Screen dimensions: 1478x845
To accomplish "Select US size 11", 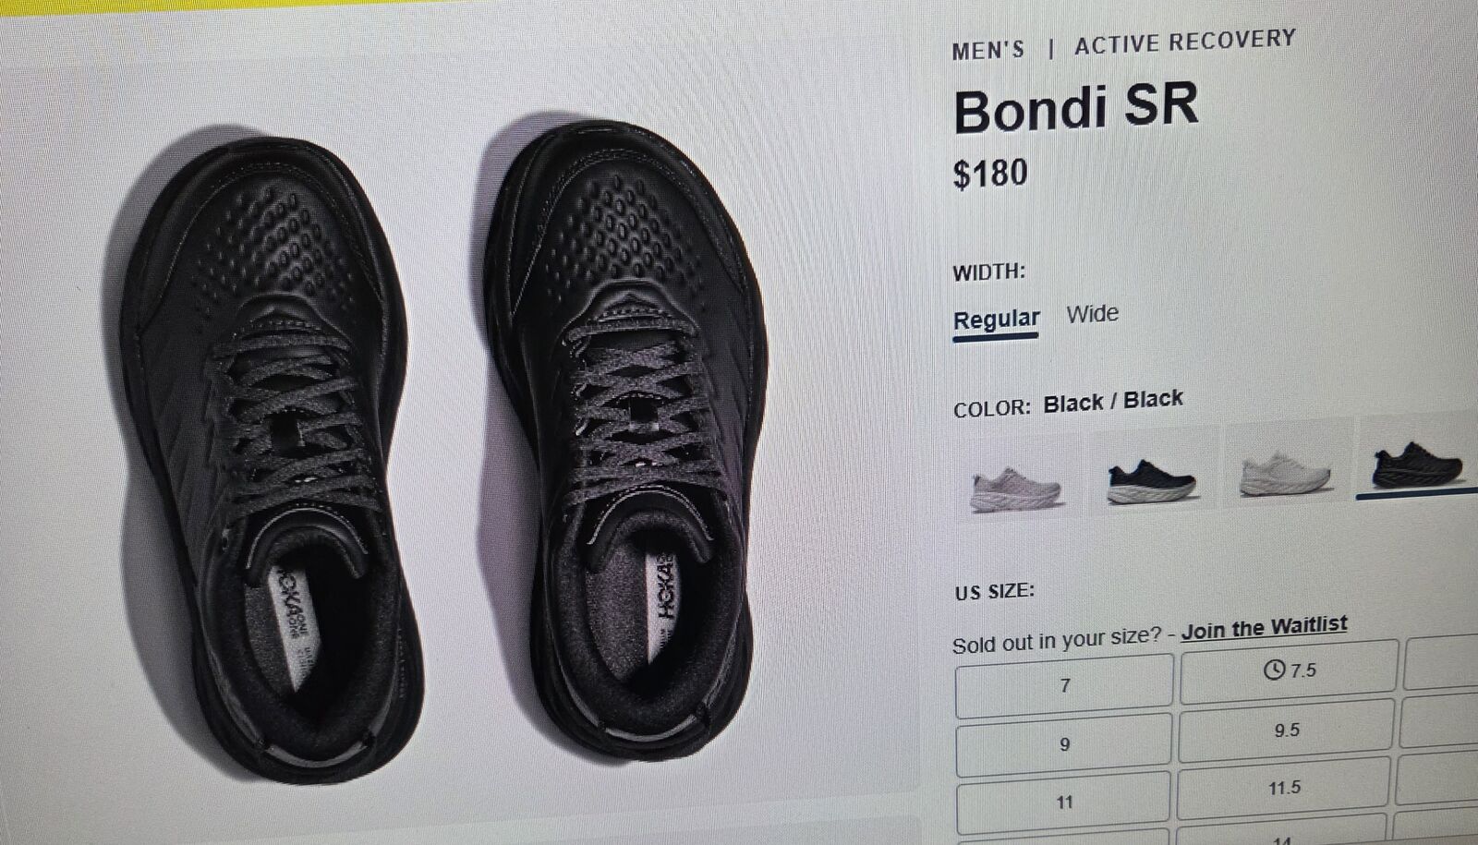I will coord(1063,803).
